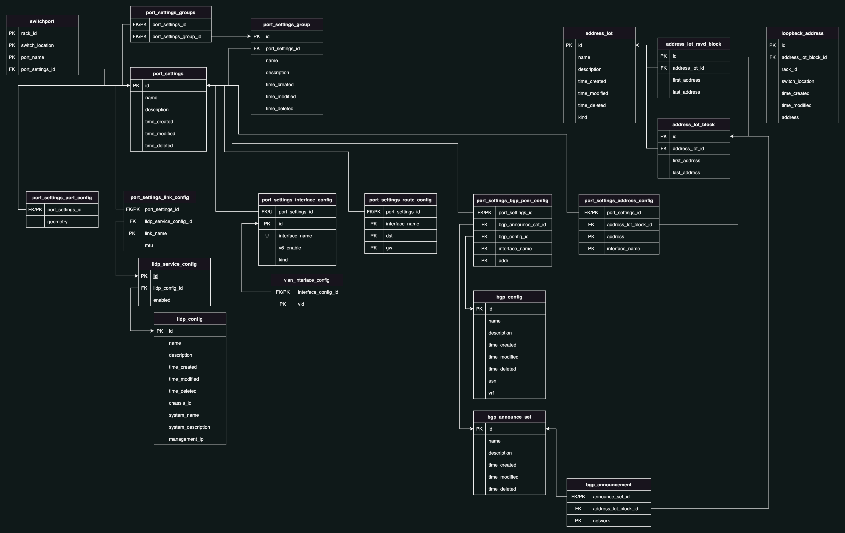Click lldp_config_id field
The image size is (845, 533).
(x=174, y=288)
